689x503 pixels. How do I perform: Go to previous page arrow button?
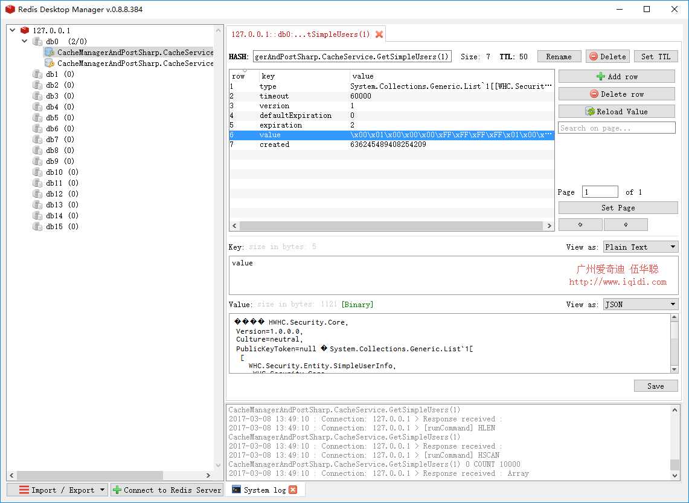click(x=580, y=224)
